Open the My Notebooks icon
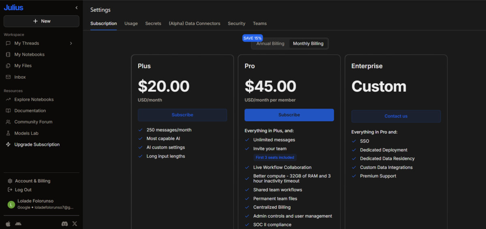486x229 pixels. pyautogui.click(x=8, y=55)
